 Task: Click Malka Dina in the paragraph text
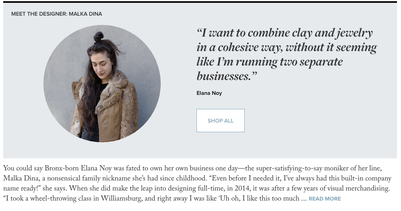point(21,178)
